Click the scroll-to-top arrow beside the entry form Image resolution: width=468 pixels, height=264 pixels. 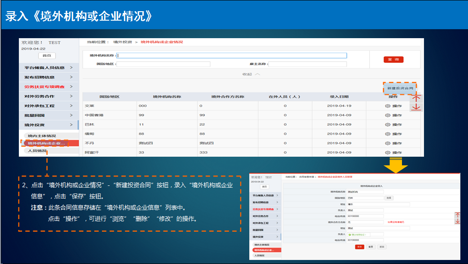[458, 215]
